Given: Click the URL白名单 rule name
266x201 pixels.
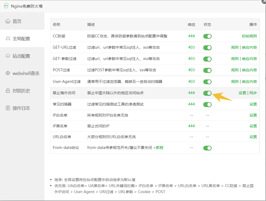Looking at the screenshot, I should tap(62, 137).
